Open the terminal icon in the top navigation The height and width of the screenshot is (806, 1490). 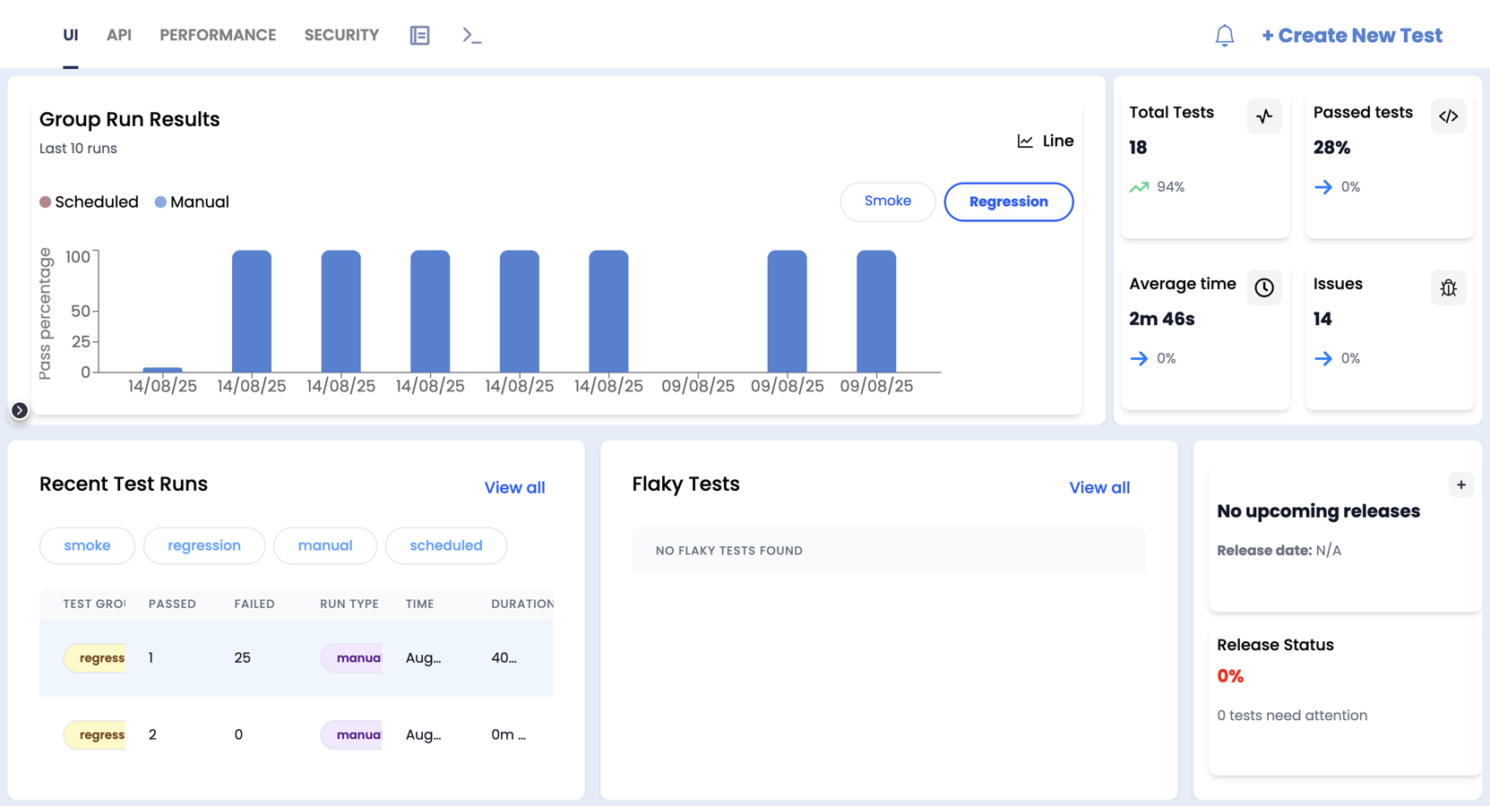pos(470,34)
